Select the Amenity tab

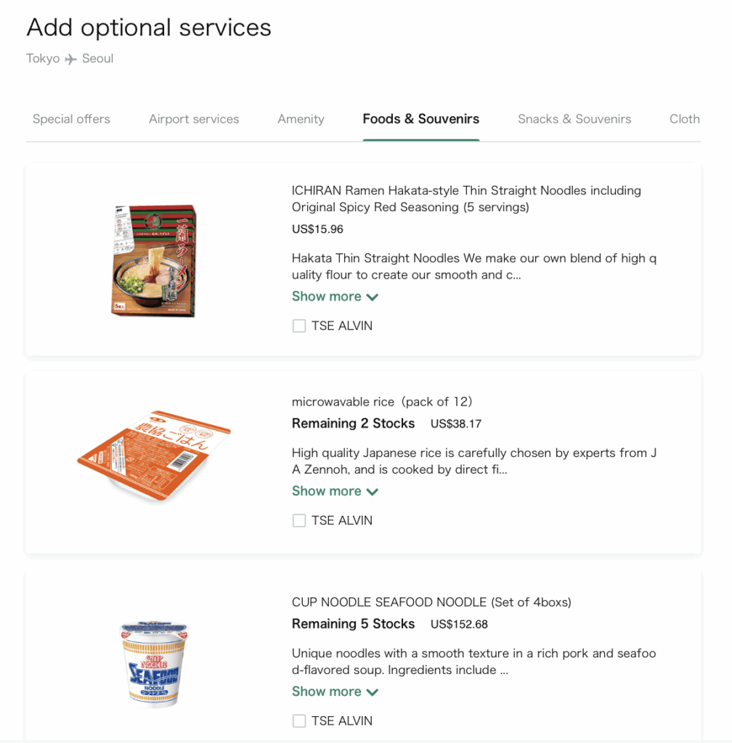tap(301, 119)
